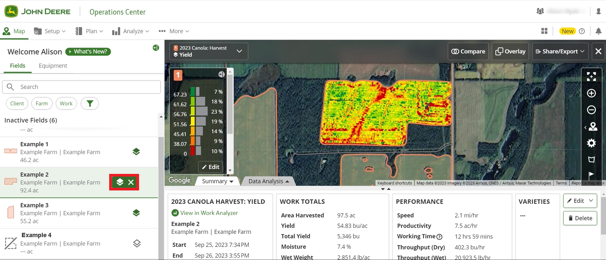Image resolution: width=606 pixels, height=260 pixels.
Task: Zoom in on the map
Action: [591, 93]
